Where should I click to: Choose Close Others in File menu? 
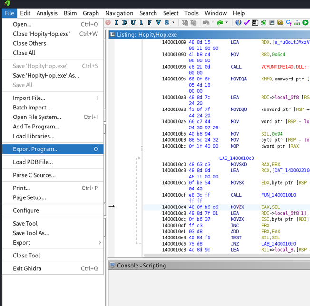pyautogui.click(x=53, y=43)
